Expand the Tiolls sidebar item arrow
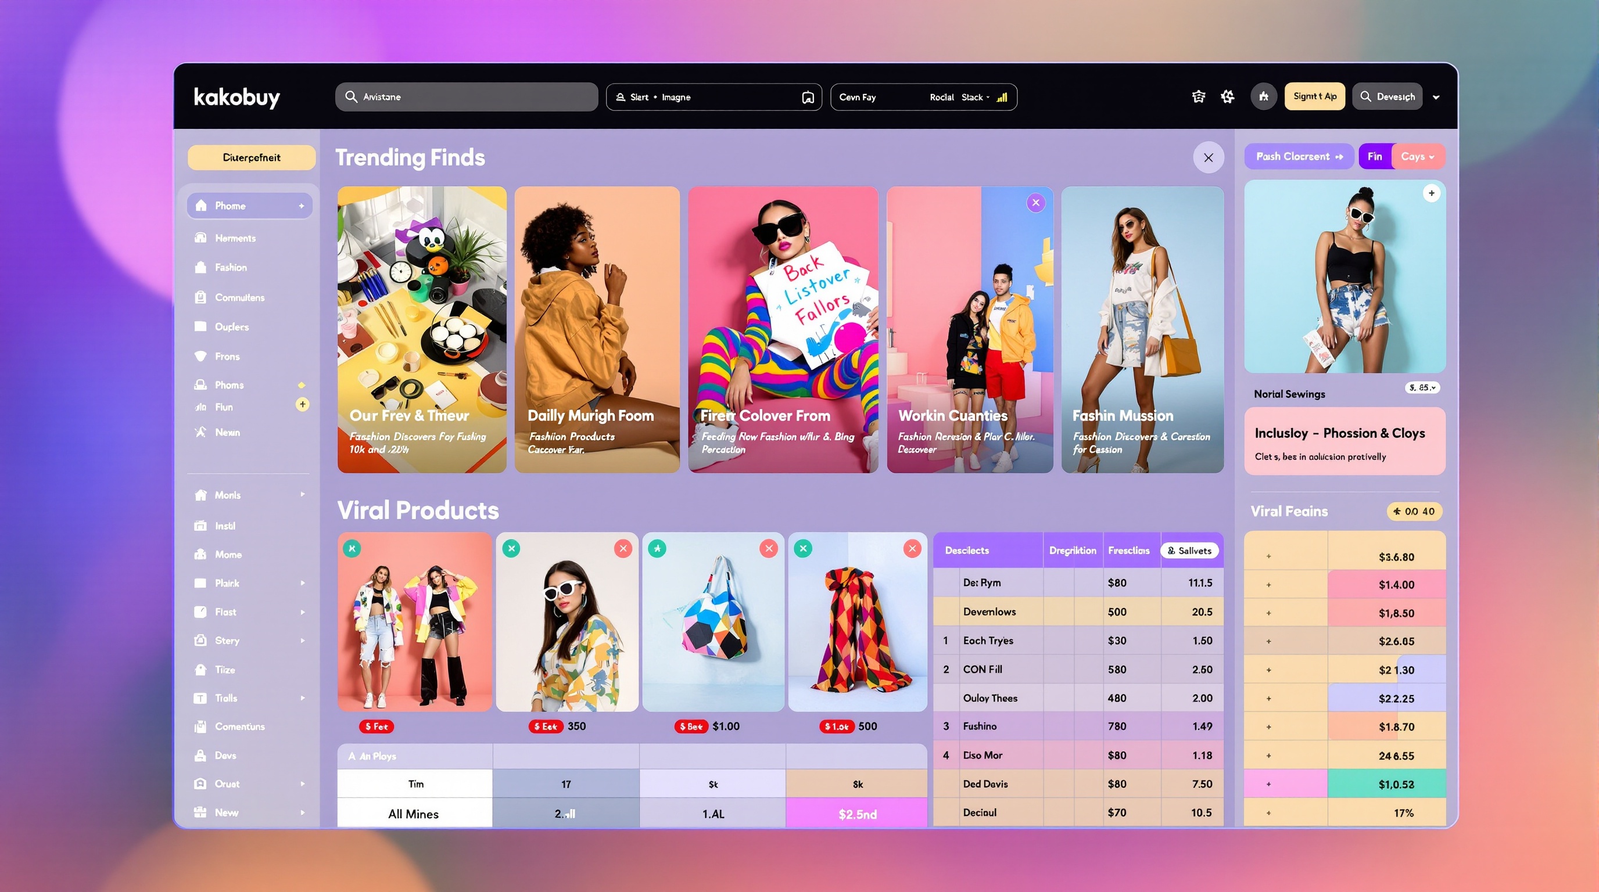The width and height of the screenshot is (1599, 892). (x=302, y=698)
